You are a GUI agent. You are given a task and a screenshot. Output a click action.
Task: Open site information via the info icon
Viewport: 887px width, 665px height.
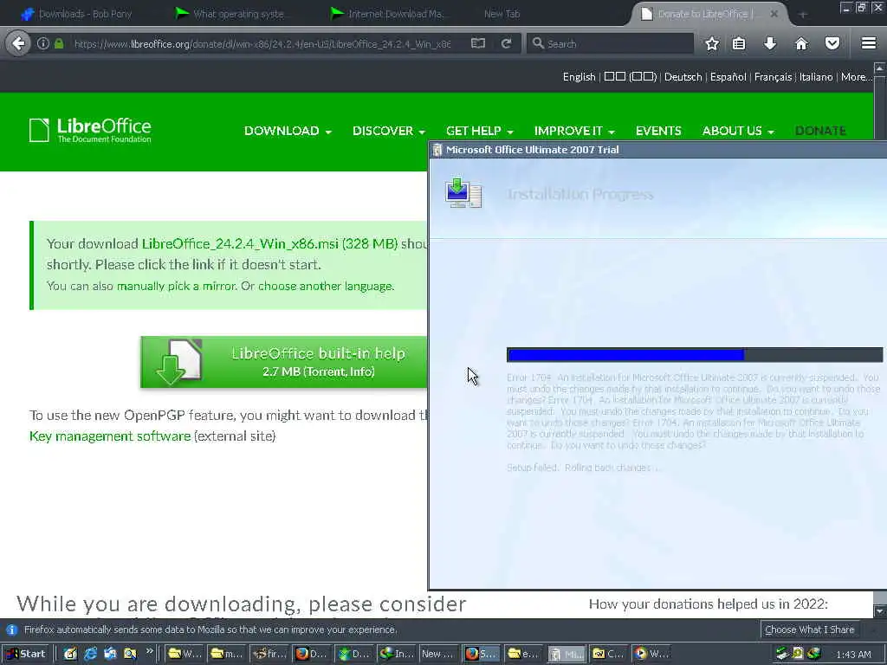click(43, 43)
